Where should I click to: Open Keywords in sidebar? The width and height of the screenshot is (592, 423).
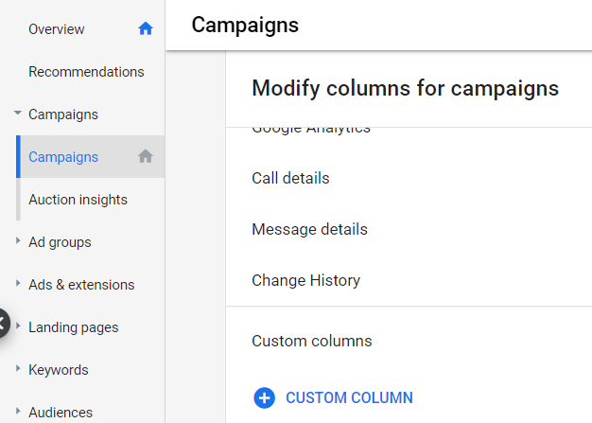[x=58, y=370]
